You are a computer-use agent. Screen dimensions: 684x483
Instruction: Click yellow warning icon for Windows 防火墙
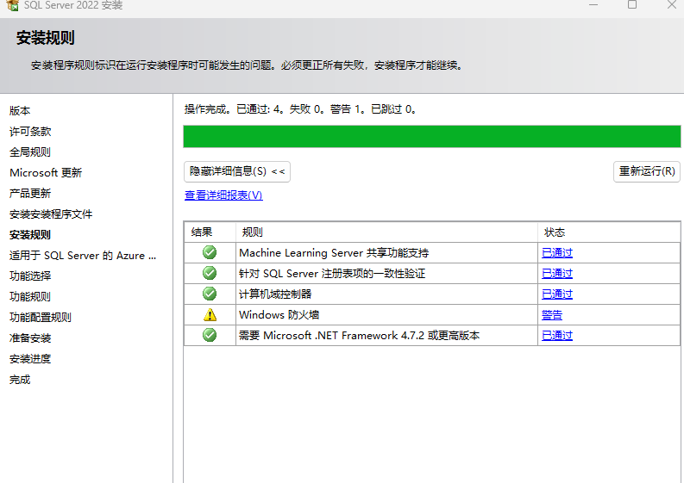210,314
